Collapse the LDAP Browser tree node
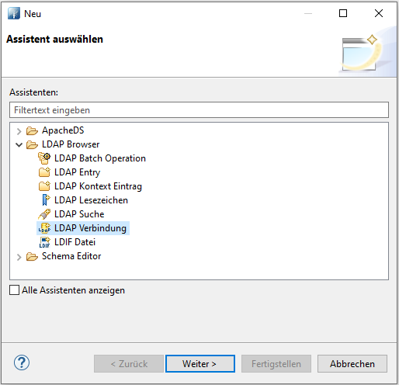The height and width of the screenshot is (385, 399). [19, 145]
